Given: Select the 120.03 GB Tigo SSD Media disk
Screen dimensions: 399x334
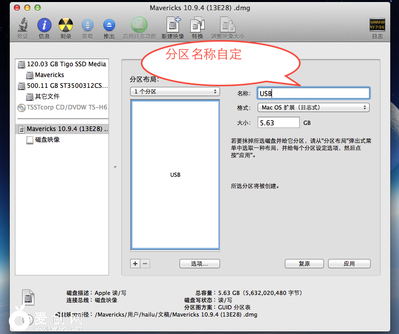Looking at the screenshot, I should (x=62, y=64).
